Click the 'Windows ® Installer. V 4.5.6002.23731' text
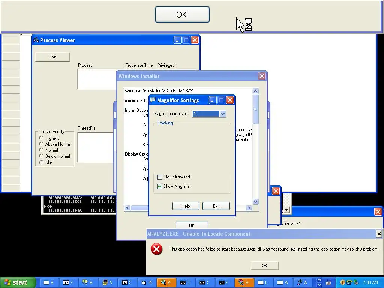 pyautogui.click(x=159, y=91)
